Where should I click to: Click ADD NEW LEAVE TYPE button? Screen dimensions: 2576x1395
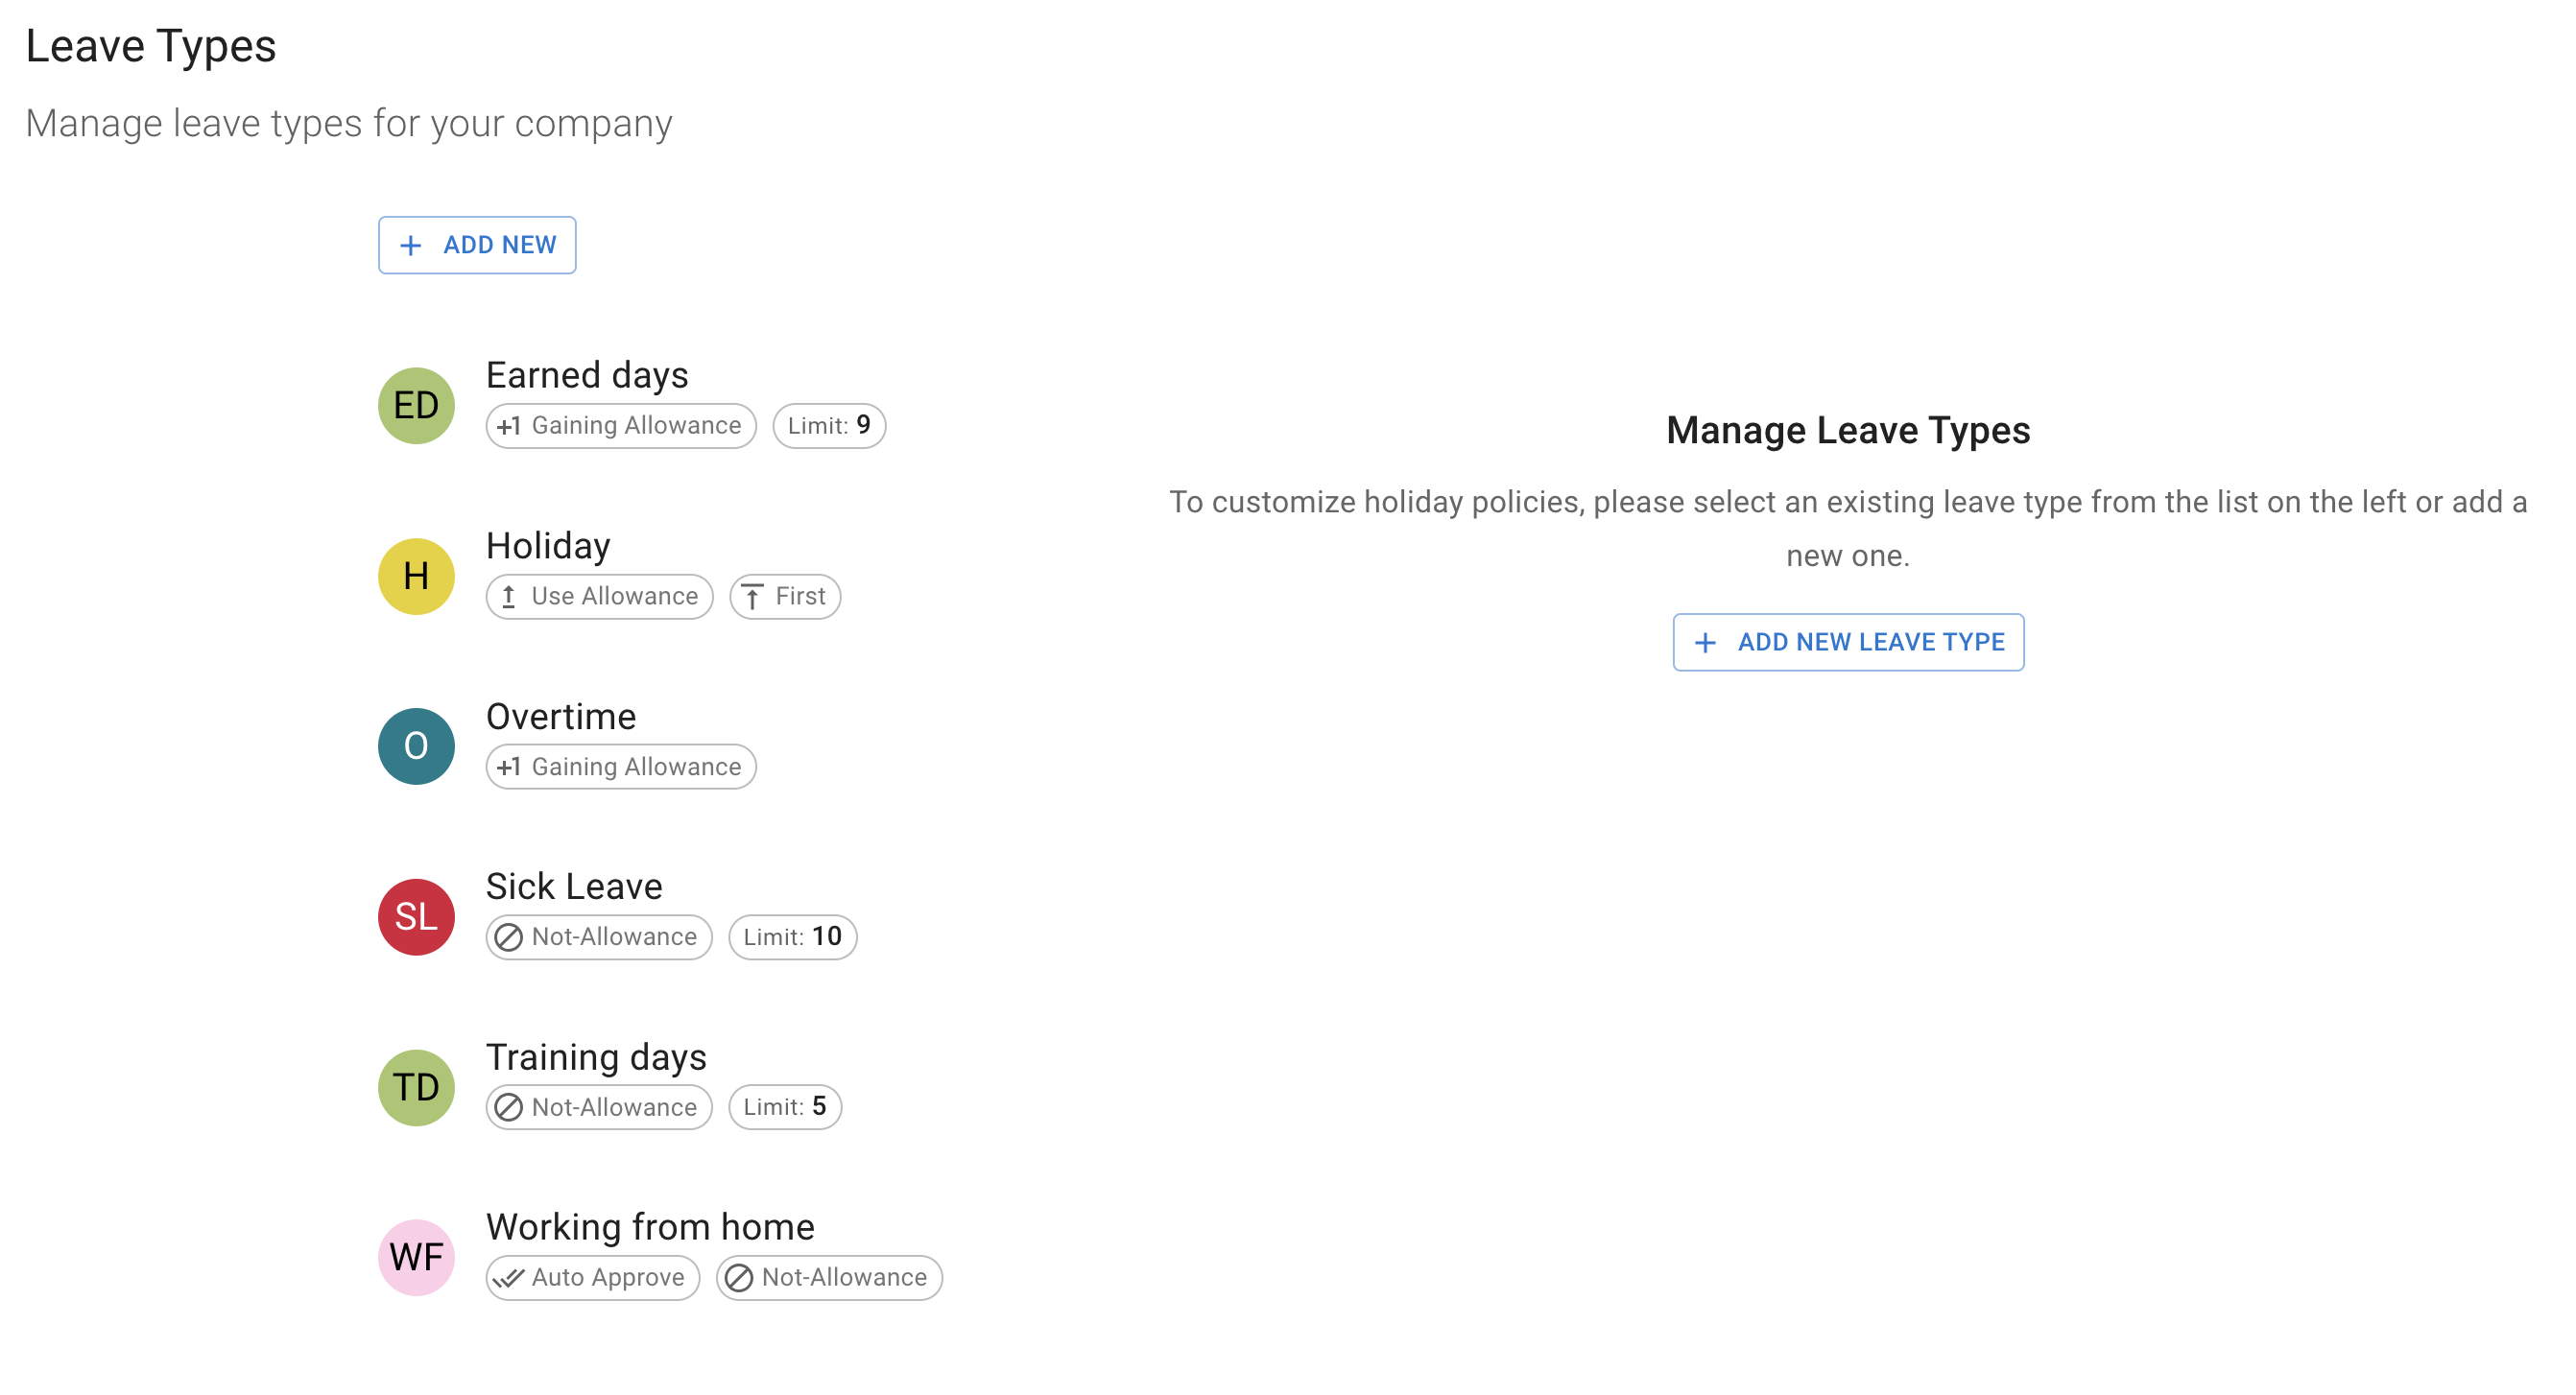click(1847, 642)
